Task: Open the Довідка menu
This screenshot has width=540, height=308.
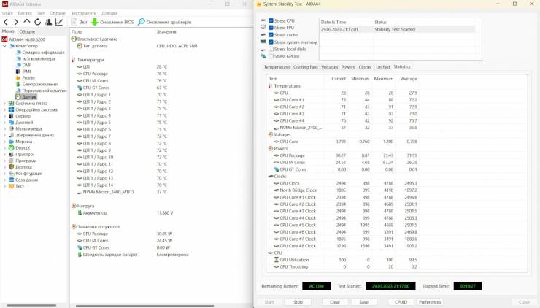Action: point(109,13)
